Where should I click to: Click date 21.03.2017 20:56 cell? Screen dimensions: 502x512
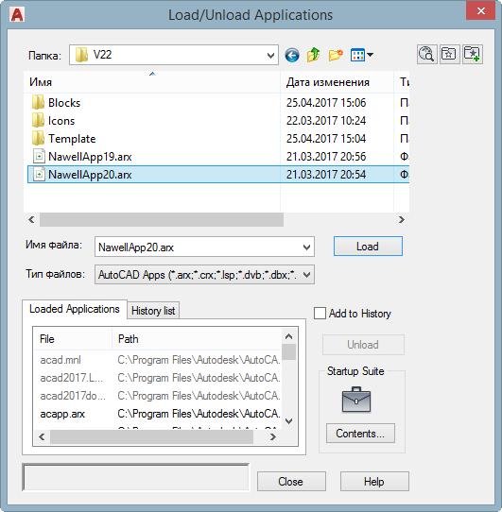(326, 157)
